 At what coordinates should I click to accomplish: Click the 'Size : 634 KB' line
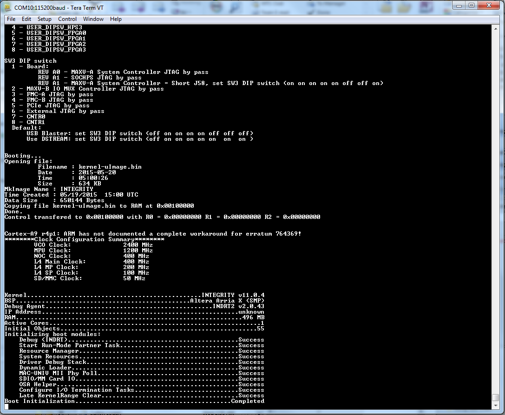click(x=69, y=184)
